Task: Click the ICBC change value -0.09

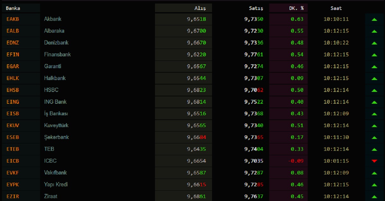Action: [x=295, y=161]
